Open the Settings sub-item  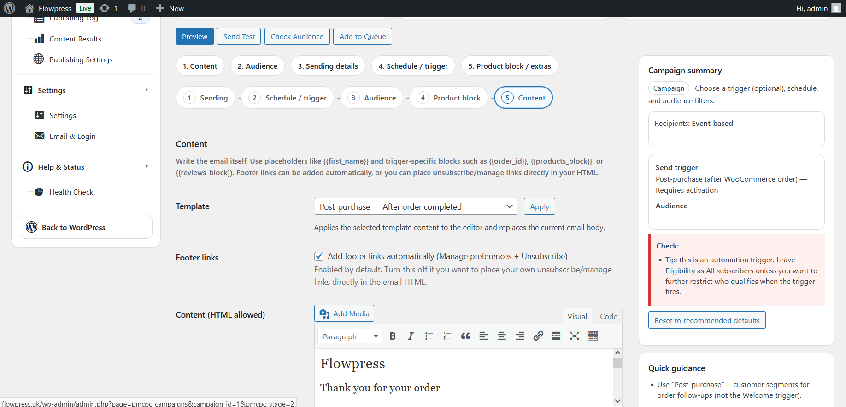point(63,115)
